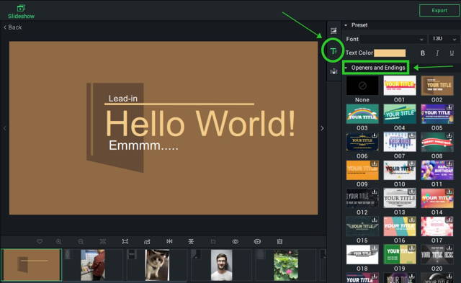Toggle bold text formatting
This screenshot has height=283, width=461.
click(x=423, y=53)
